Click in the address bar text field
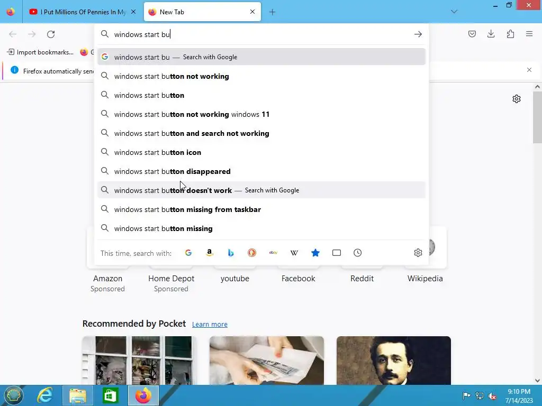 [x=261, y=34]
